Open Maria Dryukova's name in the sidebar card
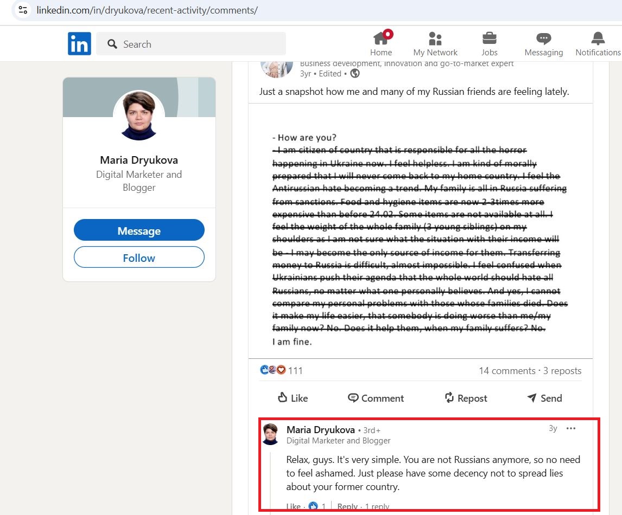 (x=139, y=160)
